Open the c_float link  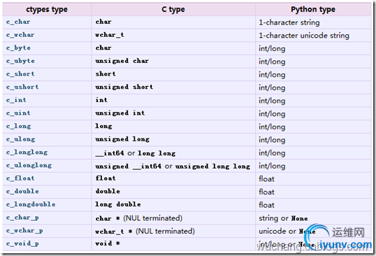(20, 178)
